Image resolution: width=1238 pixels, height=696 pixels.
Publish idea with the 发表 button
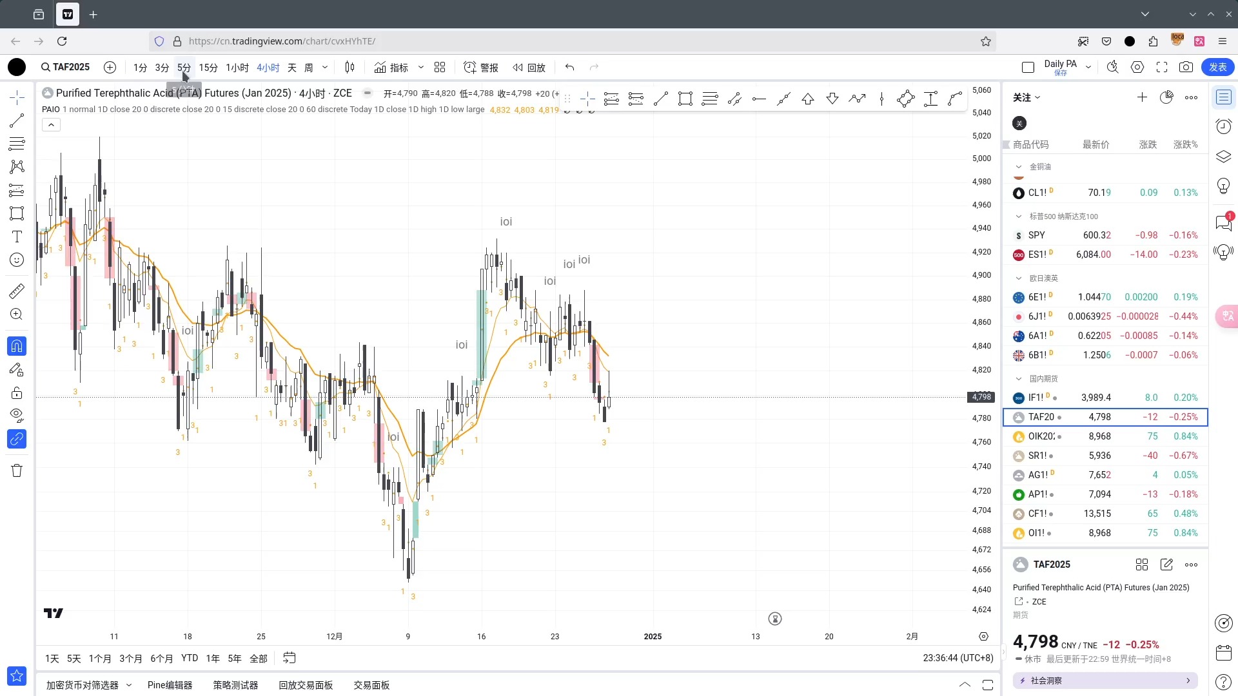tap(1218, 67)
